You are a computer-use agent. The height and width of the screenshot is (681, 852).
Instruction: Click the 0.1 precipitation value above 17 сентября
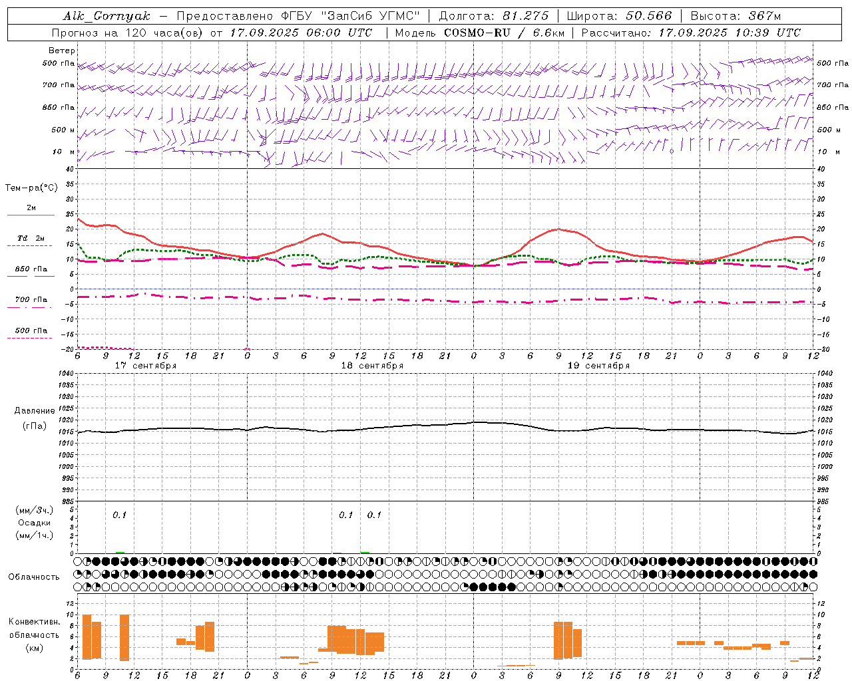(x=119, y=515)
